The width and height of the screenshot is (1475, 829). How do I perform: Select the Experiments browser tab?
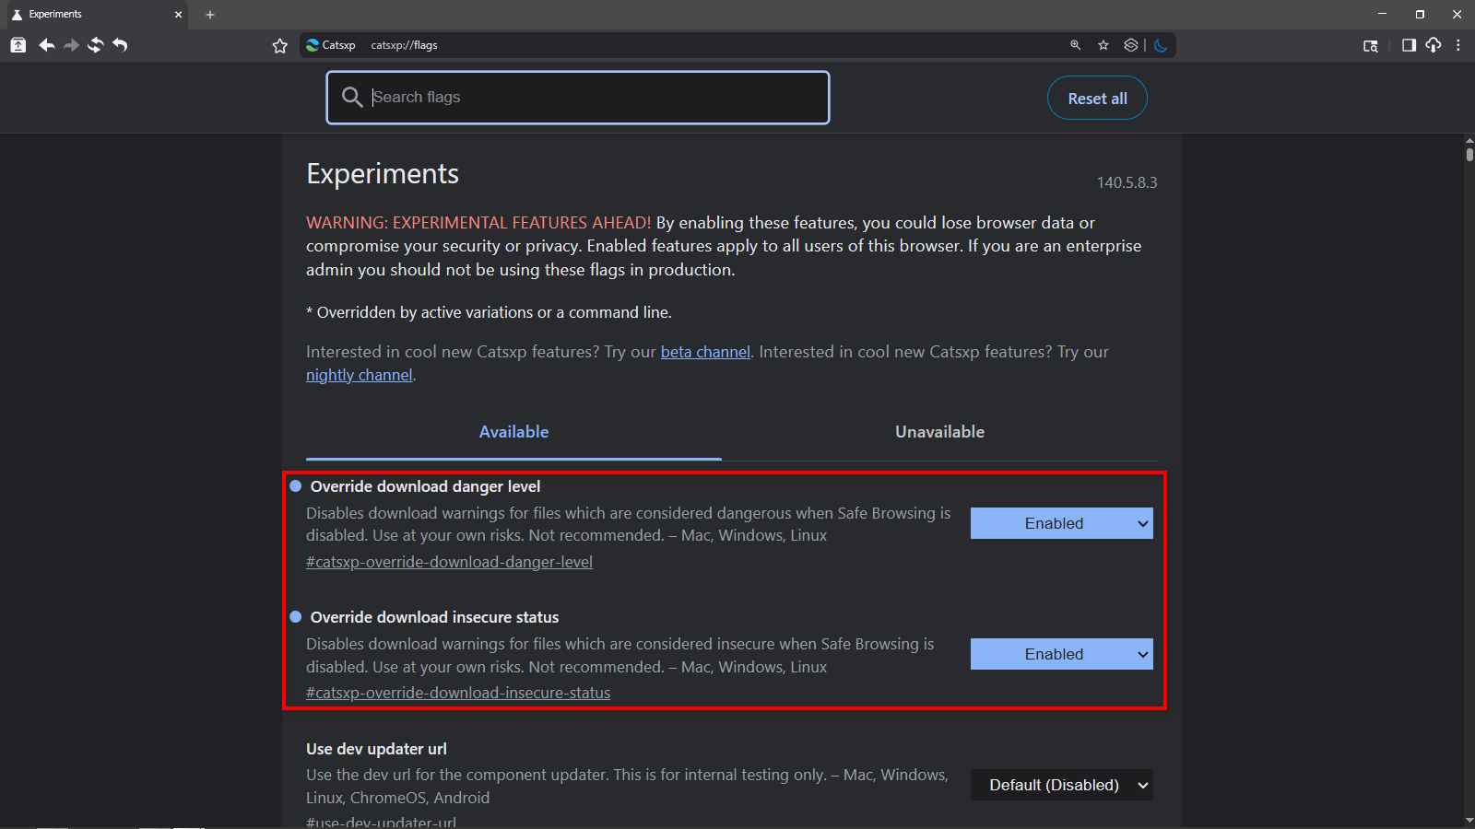(x=96, y=15)
